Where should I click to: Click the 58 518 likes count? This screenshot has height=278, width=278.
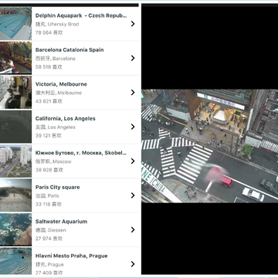point(49,67)
